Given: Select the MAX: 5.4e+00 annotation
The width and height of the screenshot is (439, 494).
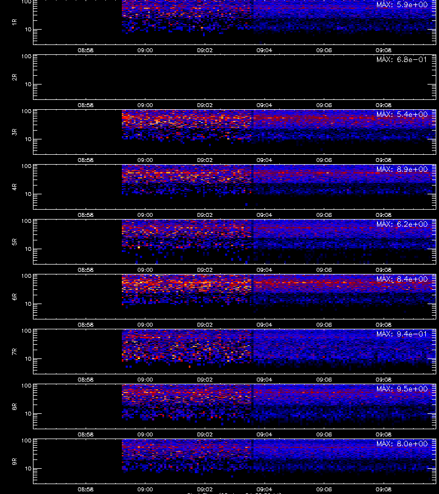Looking at the screenshot, I should coord(402,114).
